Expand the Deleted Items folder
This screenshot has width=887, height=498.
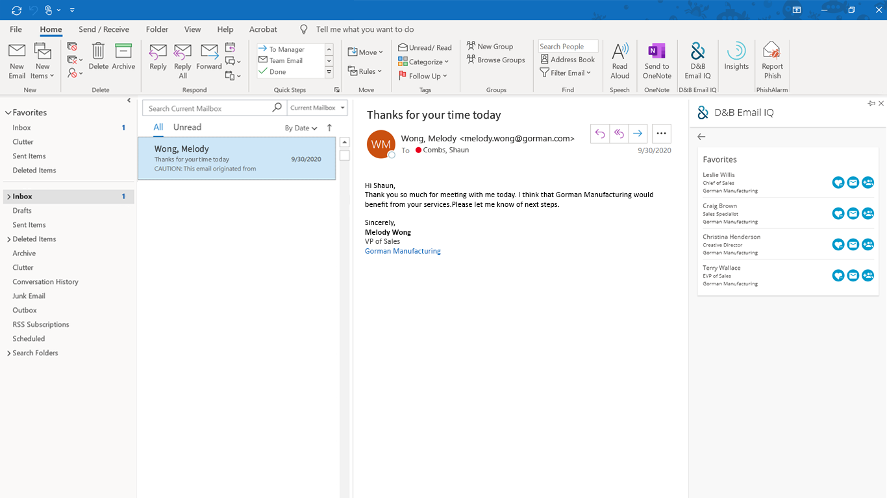(8, 239)
